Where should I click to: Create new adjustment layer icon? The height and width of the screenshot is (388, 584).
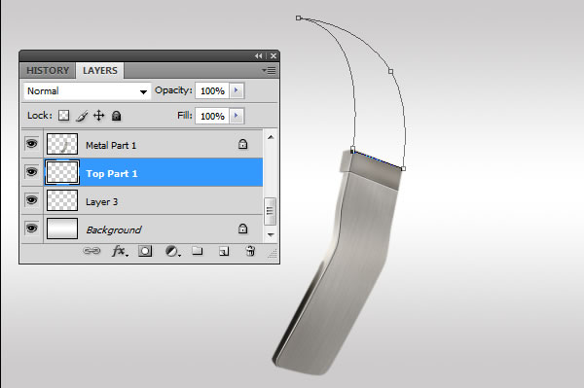(173, 252)
